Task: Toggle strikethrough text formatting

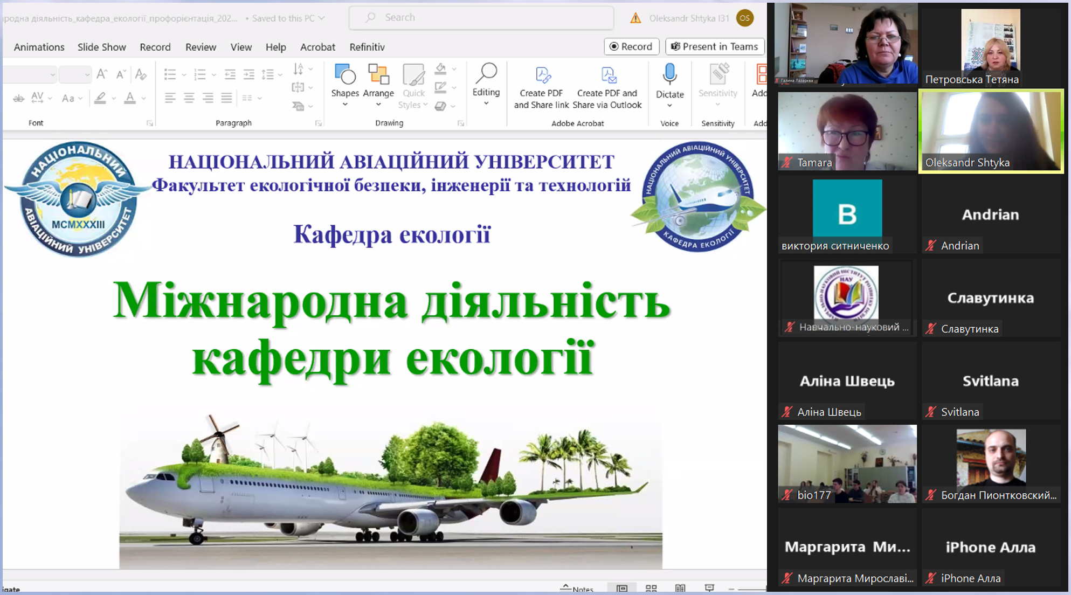Action: click(19, 98)
